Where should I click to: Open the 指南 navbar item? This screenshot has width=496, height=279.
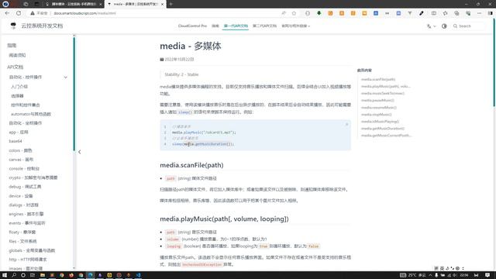215,26
